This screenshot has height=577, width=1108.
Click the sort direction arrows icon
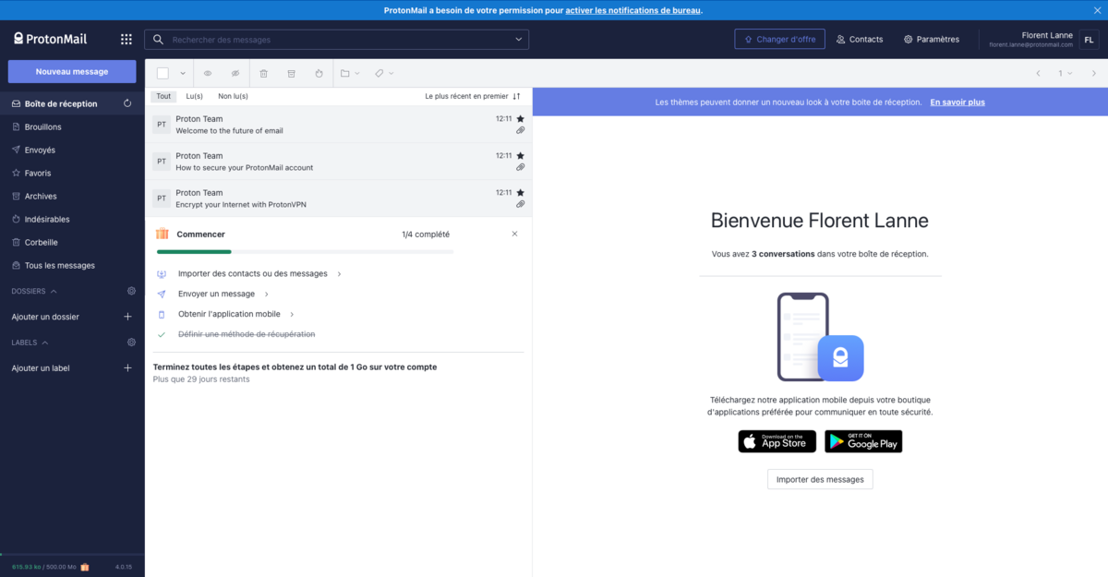(517, 96)
